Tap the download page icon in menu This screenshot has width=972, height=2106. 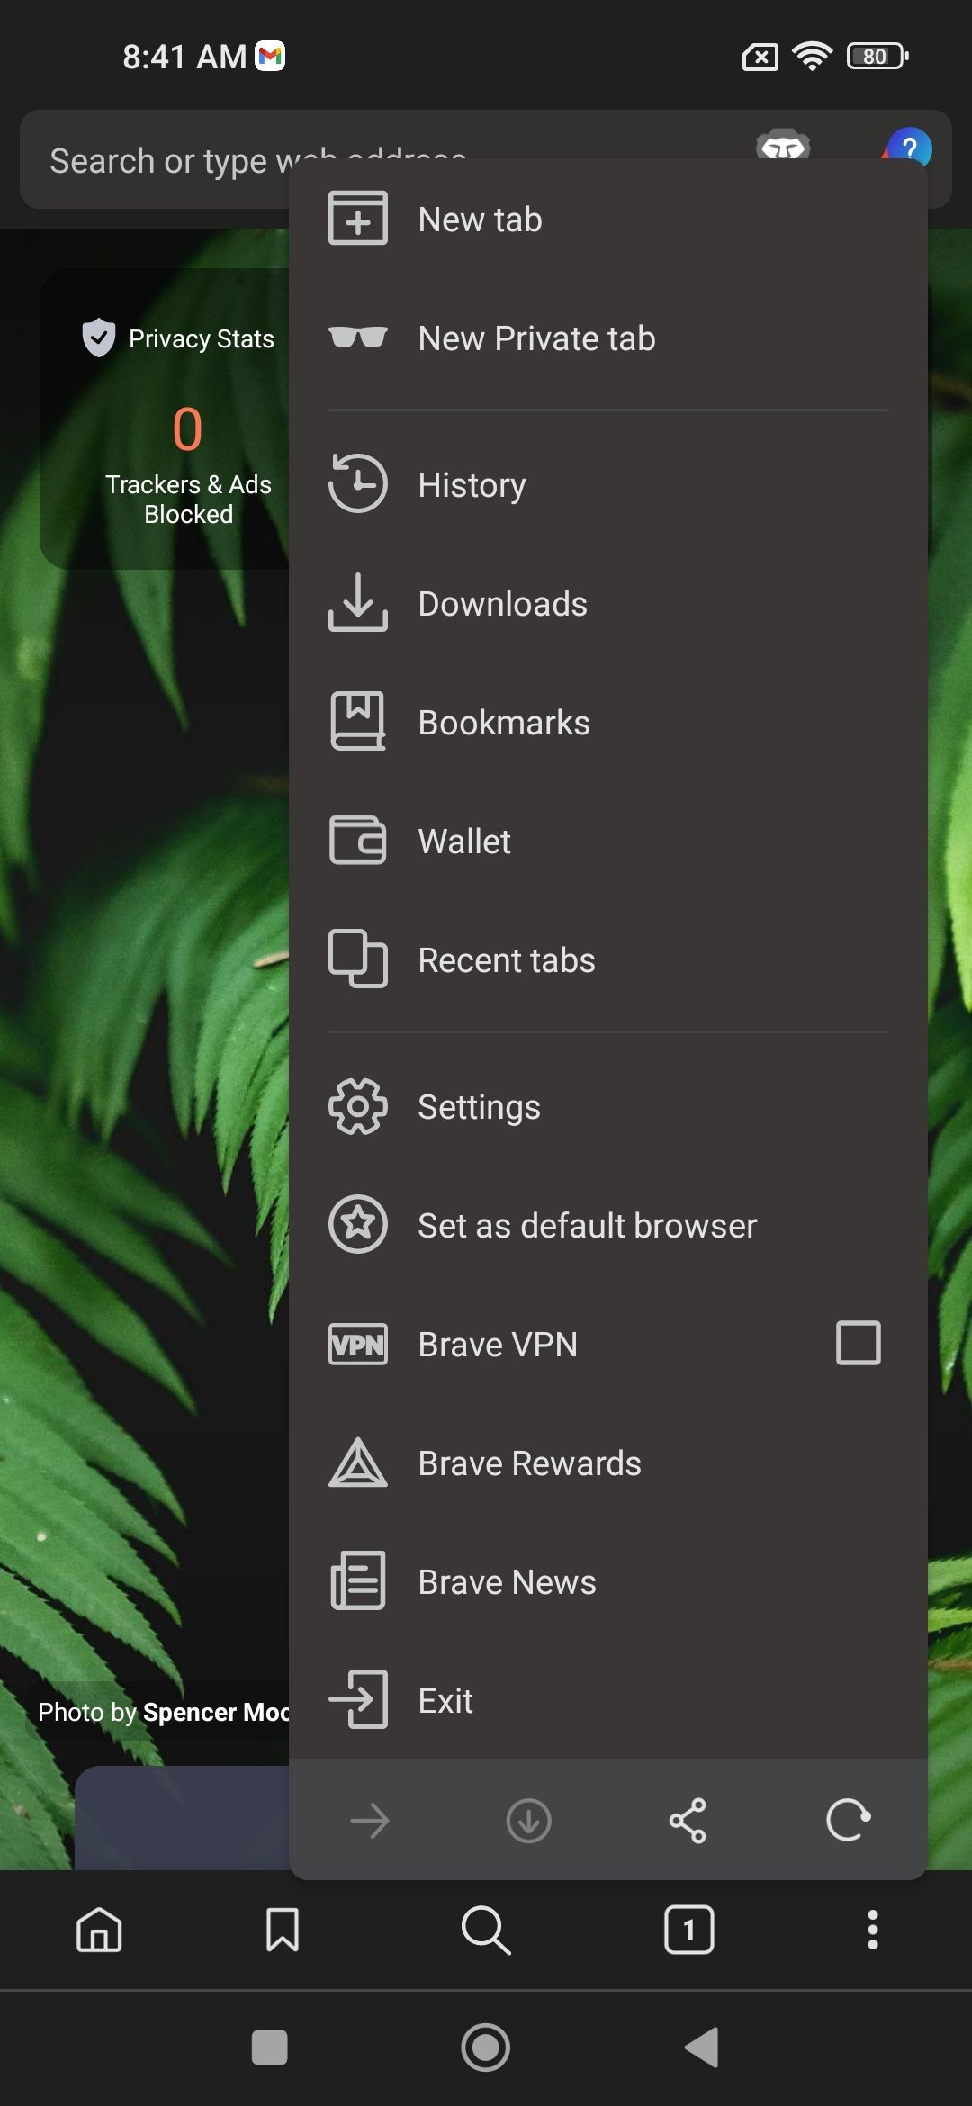(x=528, y=1821)
